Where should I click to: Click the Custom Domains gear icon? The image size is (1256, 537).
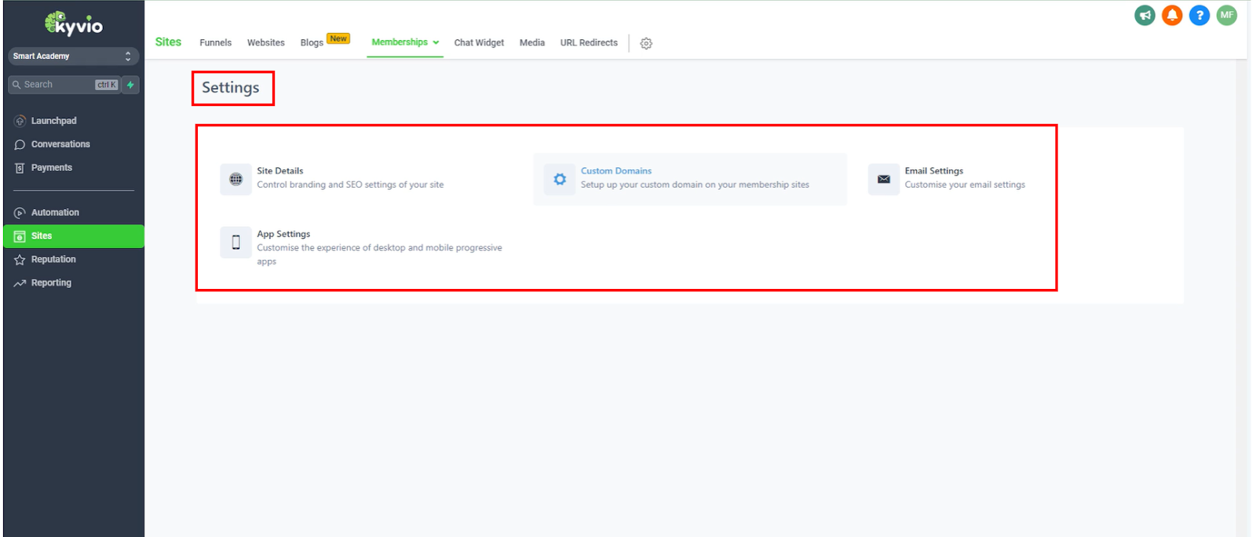[x=560, y=179]
